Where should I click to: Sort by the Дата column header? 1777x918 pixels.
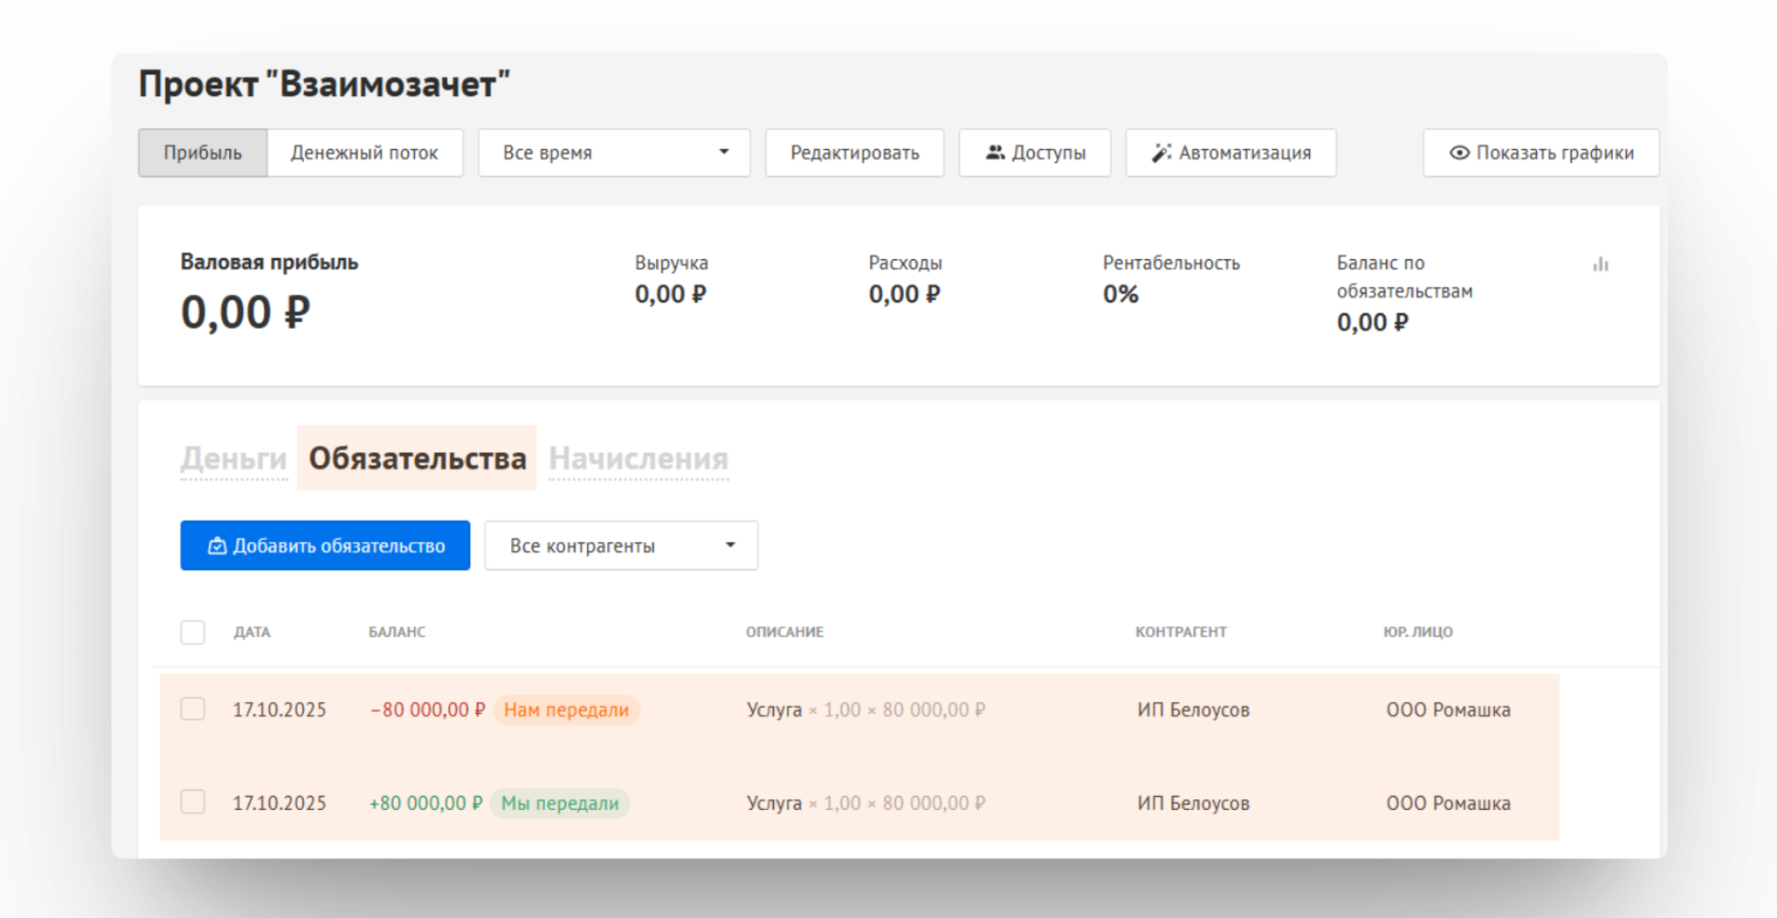click(252, 632)
